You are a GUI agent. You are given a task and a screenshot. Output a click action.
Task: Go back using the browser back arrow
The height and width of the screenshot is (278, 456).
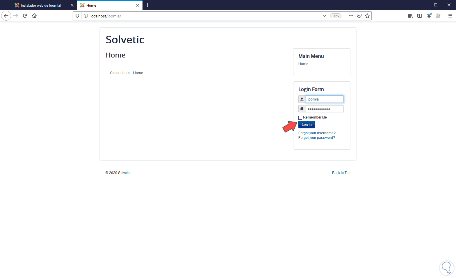[x=6, y=16]
